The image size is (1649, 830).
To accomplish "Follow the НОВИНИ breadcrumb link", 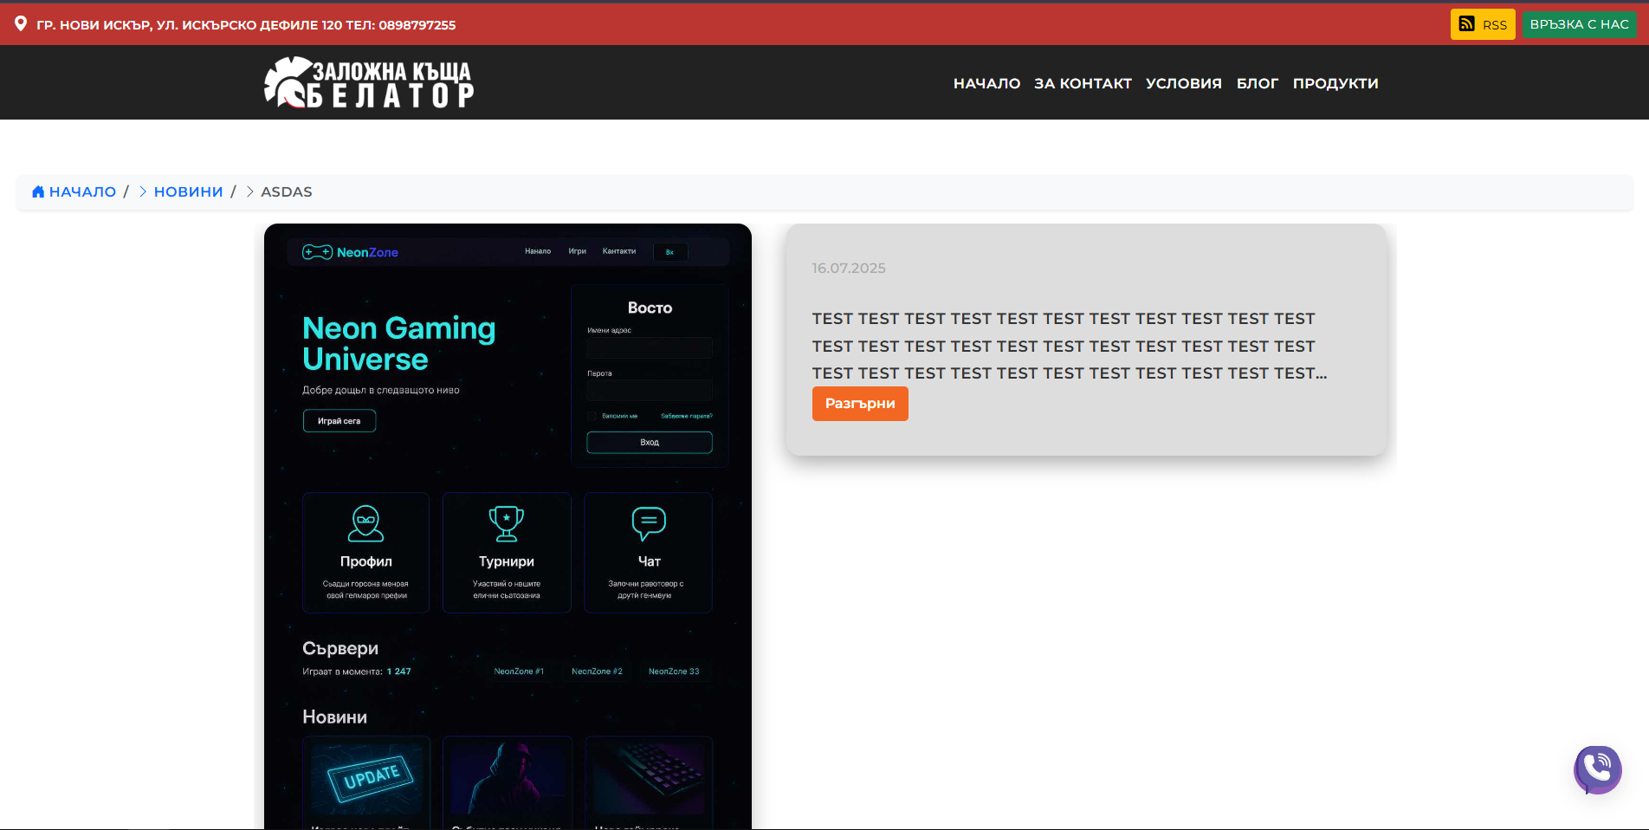I will [188, 191].
